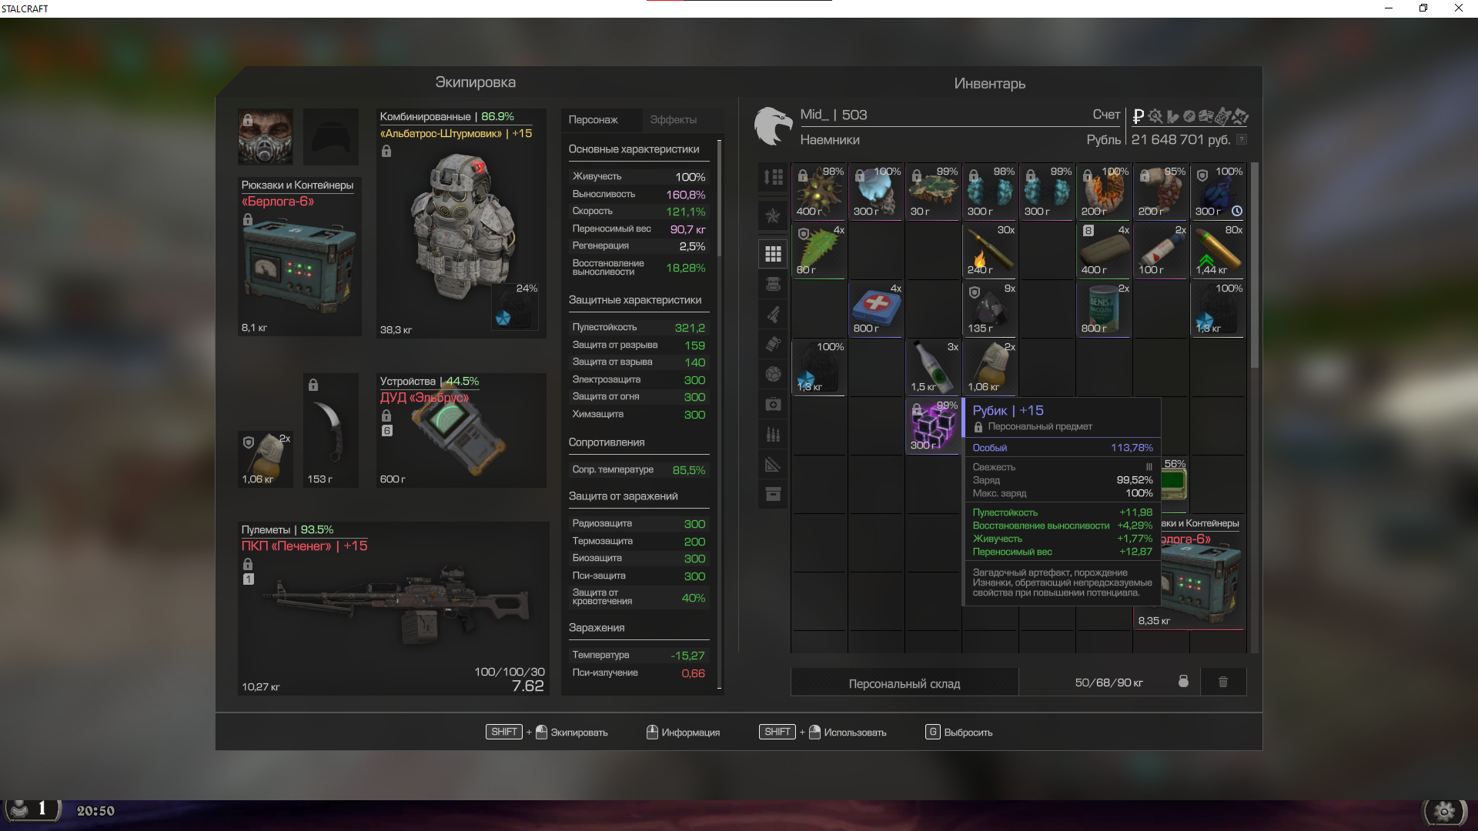The image size is (1478, 831).
Task: Click the character stats panel scrollbar
Action: 720,199
